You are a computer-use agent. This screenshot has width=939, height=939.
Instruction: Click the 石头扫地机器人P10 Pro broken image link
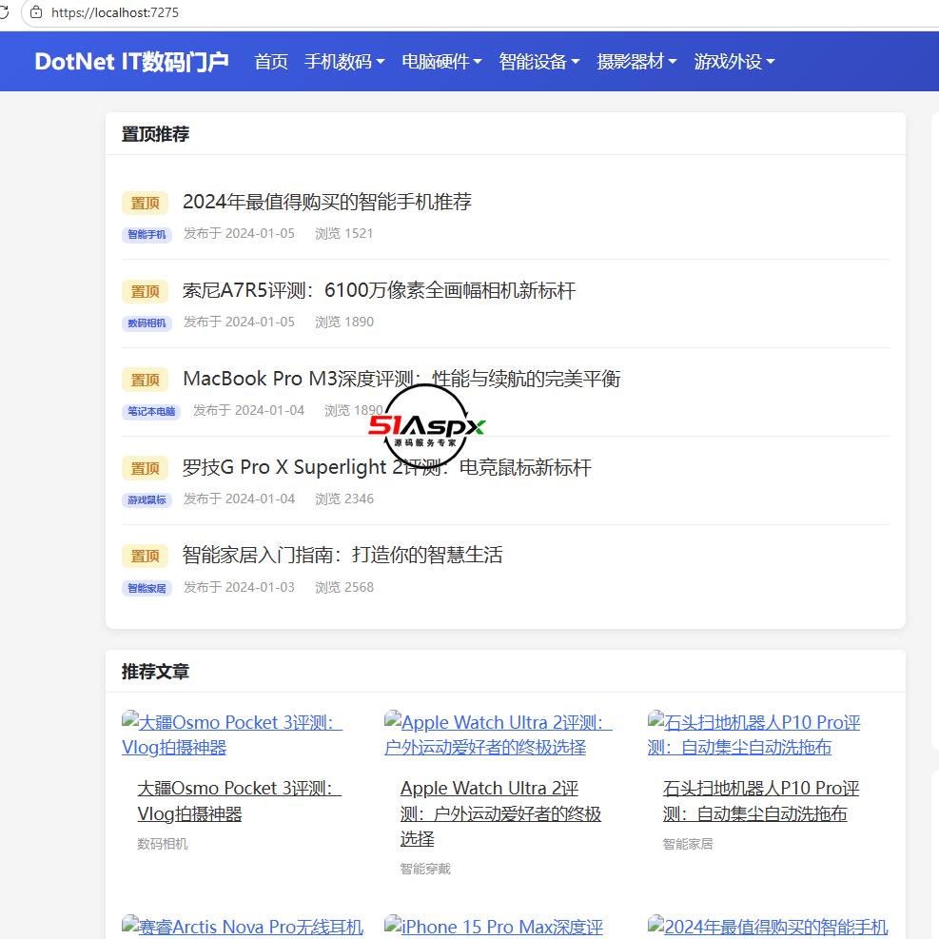coord(753,734)
